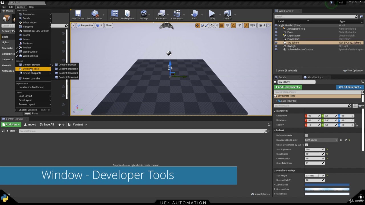Open the Filters dropdown in Content Browser

[12, 131]
